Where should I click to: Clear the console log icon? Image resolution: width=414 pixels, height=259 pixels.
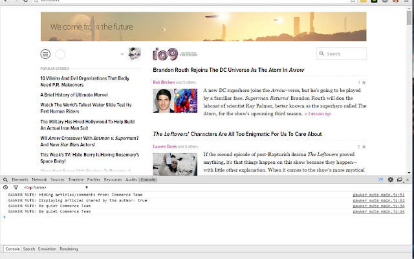coord(5,187)
